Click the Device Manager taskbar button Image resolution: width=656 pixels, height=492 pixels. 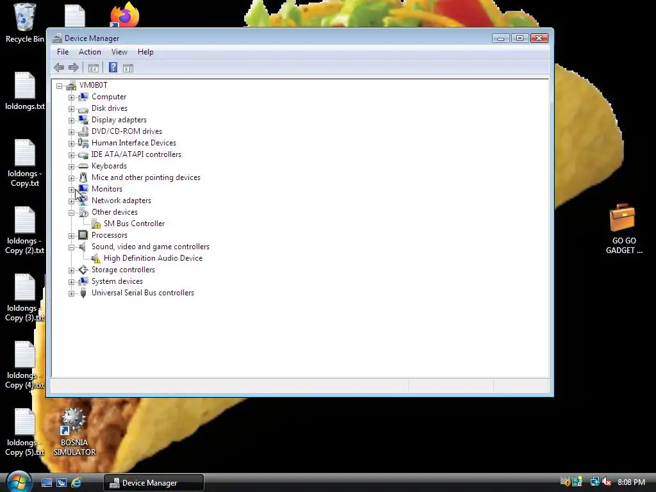154,483
